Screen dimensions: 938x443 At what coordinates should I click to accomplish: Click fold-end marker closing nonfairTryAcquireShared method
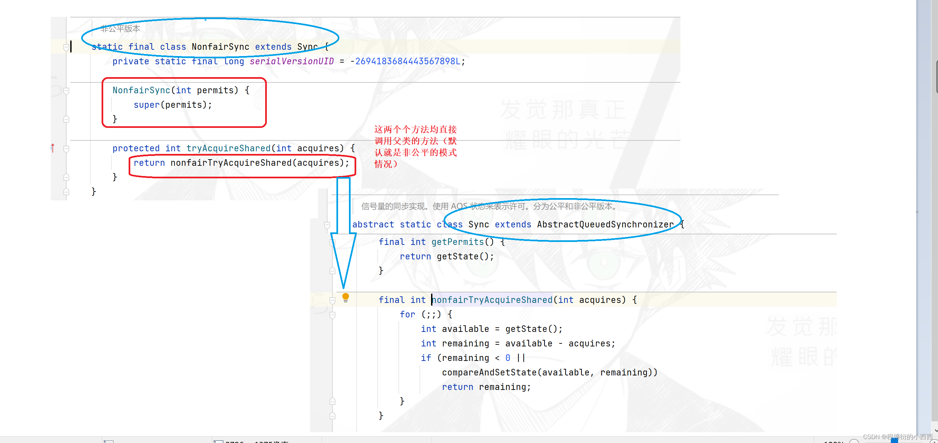332,416
